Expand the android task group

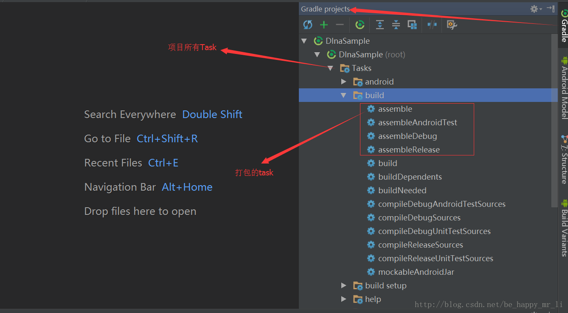pos(344,82)
